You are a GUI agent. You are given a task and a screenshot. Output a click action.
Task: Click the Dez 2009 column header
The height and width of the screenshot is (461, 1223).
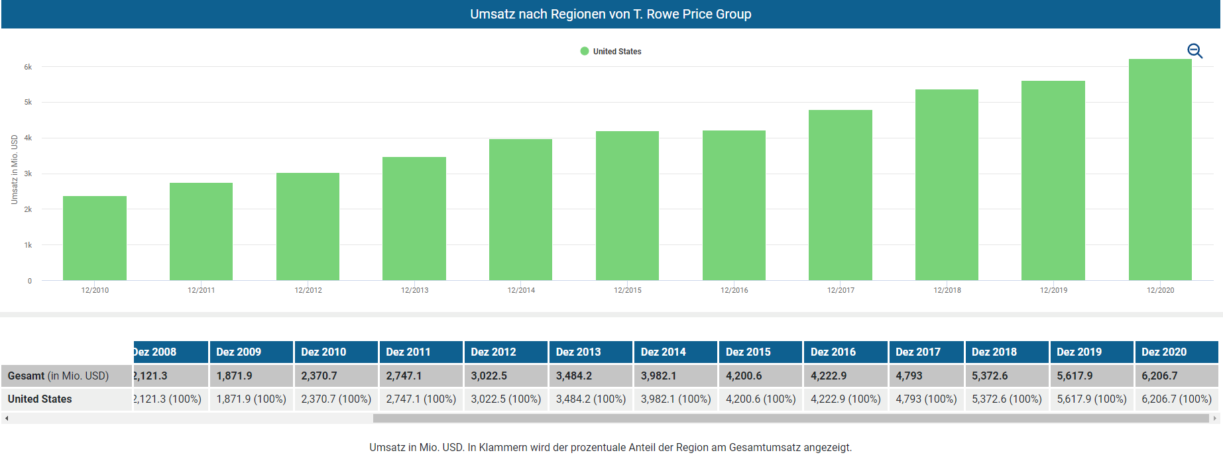[251, 352]
